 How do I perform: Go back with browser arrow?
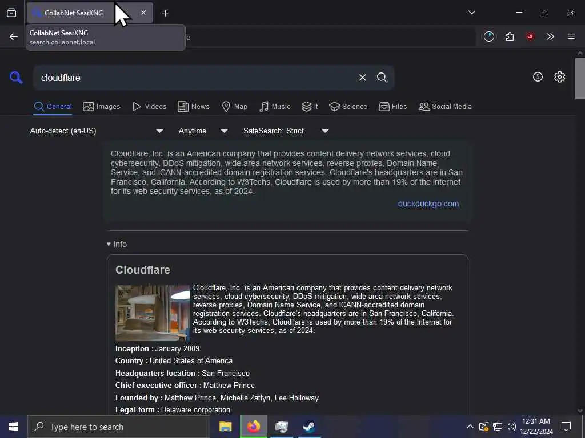pyautogui.click(x=14, y=36)
